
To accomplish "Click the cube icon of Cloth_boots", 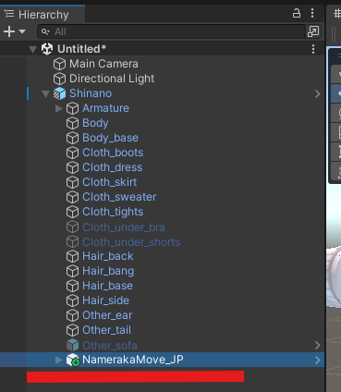I will 72,153.
